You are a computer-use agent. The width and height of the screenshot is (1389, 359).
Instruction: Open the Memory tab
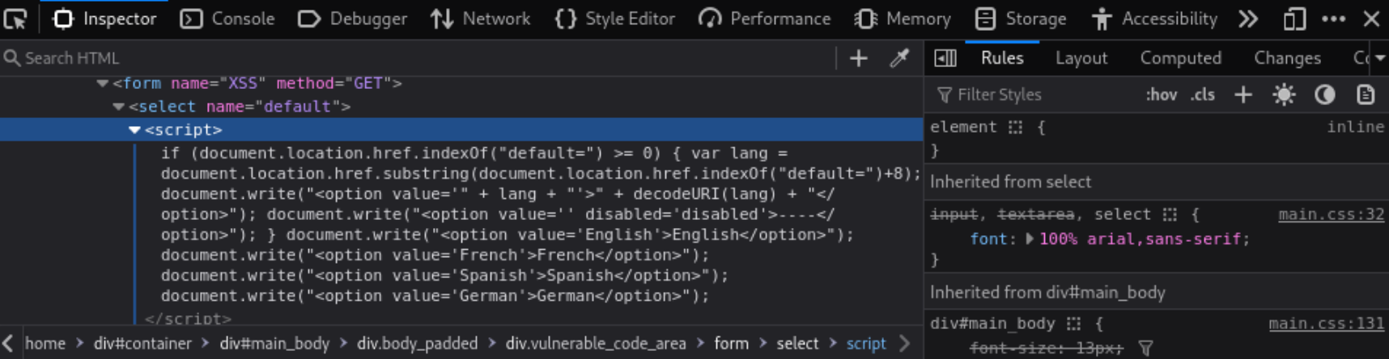[903, 19]
